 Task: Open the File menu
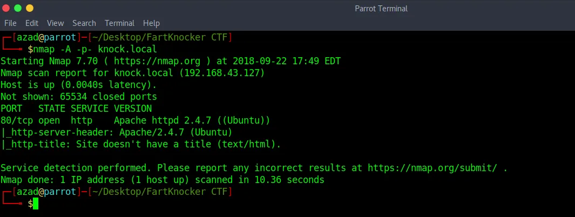pyautogui.click(x=10, y=23)
